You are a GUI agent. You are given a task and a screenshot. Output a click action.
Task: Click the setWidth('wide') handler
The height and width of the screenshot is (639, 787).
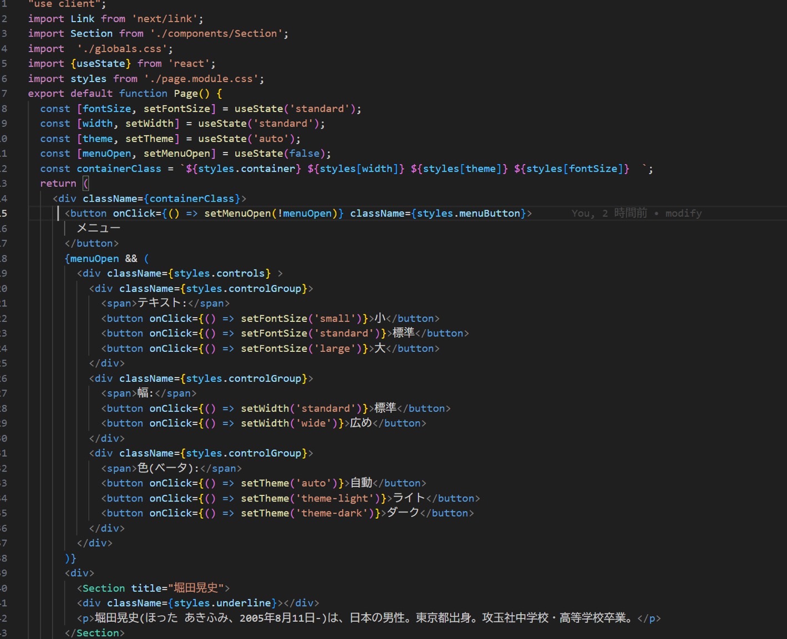292,423
